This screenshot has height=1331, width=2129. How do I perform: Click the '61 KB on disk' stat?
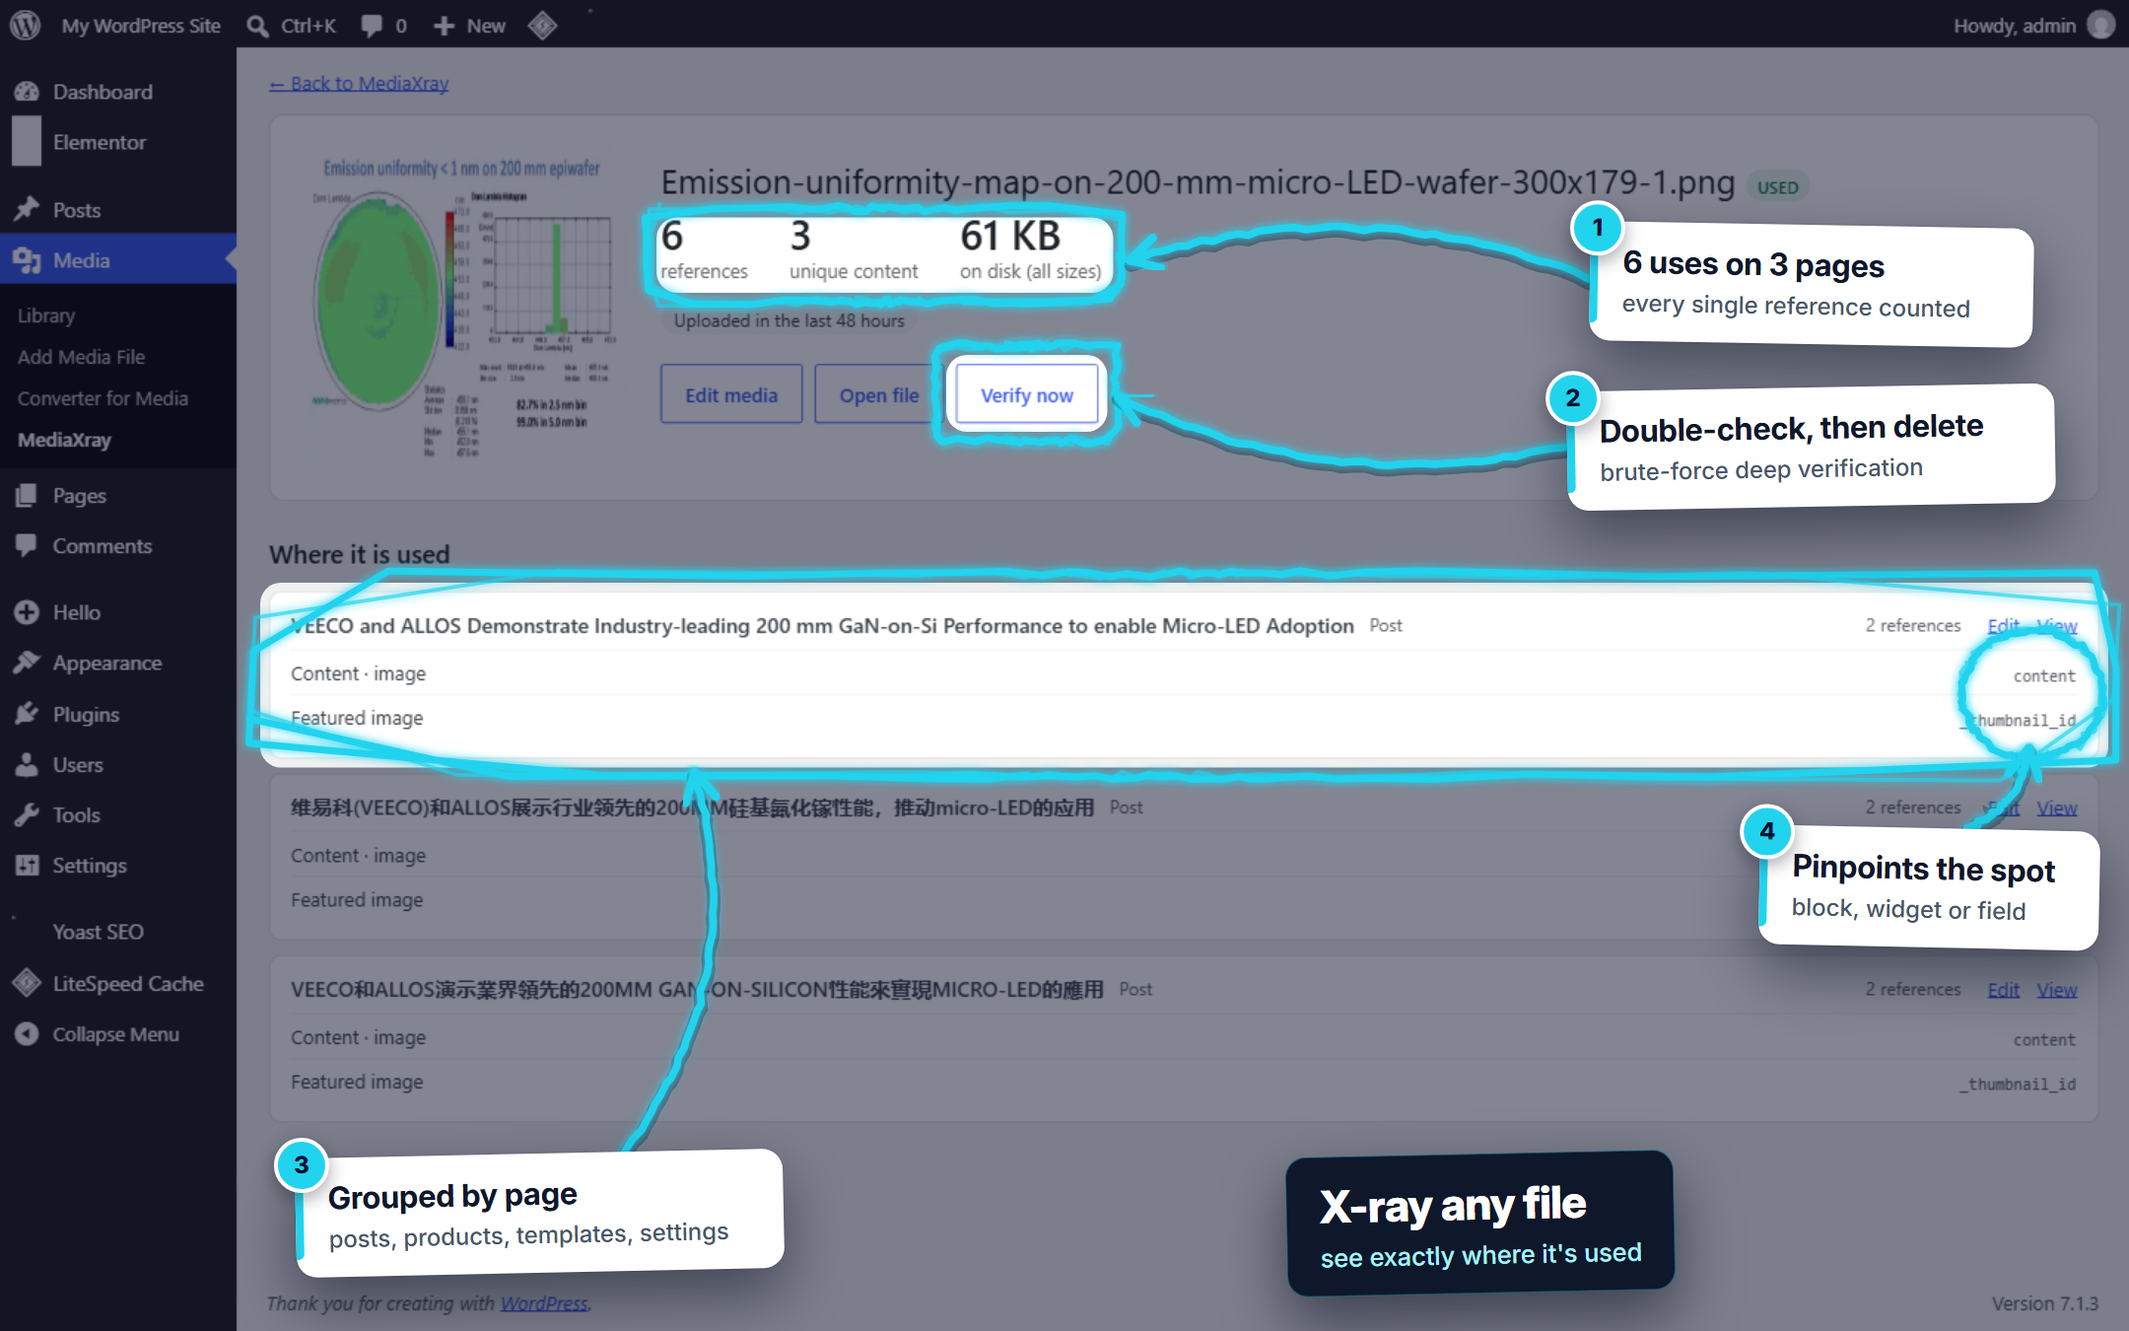coord(1031,249)
